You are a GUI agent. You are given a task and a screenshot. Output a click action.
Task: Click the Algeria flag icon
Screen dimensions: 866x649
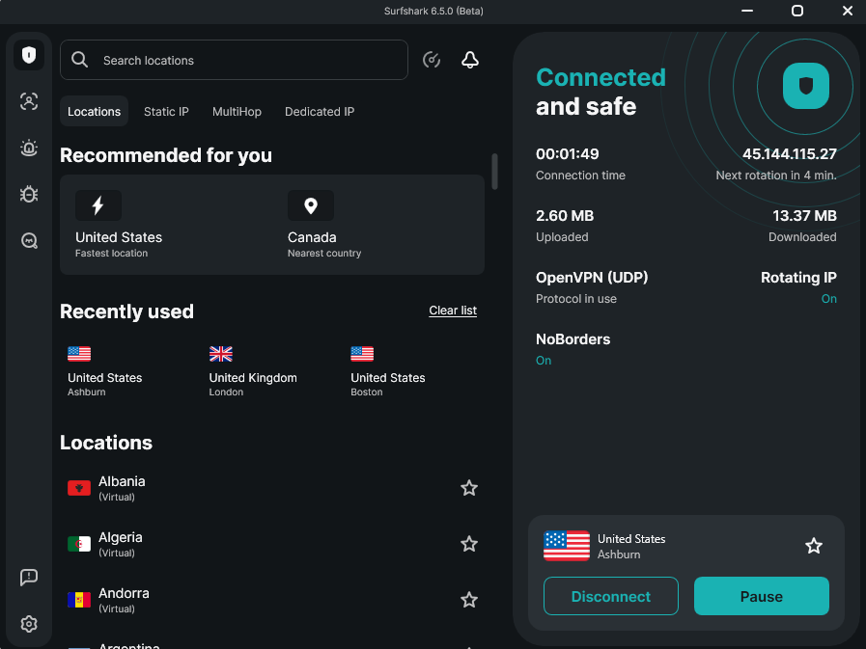click(x=79, y=544)
